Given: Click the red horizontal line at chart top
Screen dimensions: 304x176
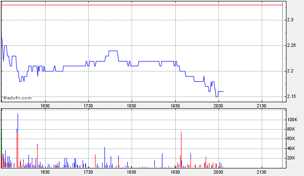Looking at the screenshot, I should pyautogui.click(x=142, y=5).
